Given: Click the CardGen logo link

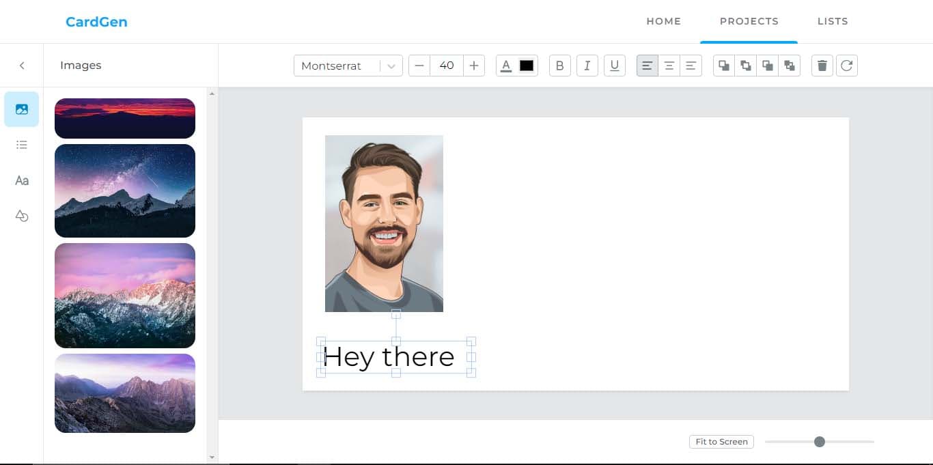Looking at the screenshot, I should (x=96, y=22).
